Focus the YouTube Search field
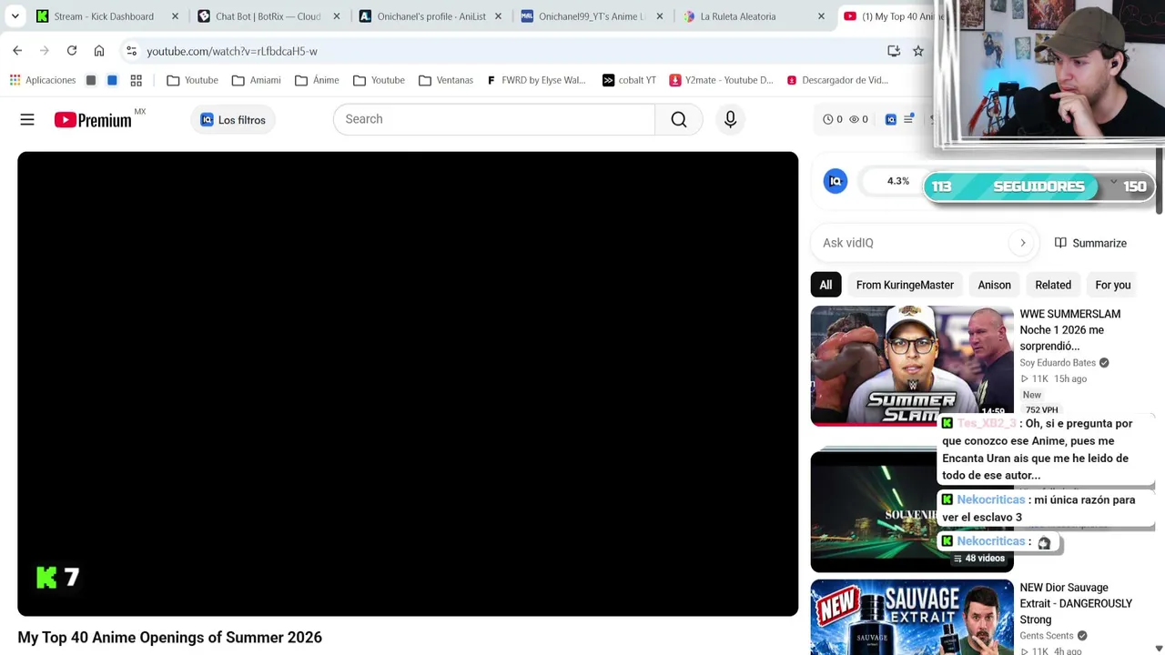The width and height of the screenshot is (1165, 655). click(493, 119)
